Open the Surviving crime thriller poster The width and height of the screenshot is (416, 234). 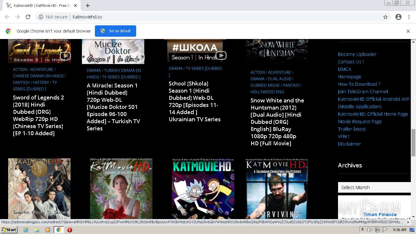click(277, 188)
